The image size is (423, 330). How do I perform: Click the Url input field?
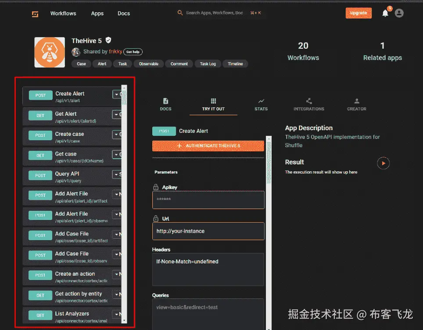click(208, 231)
